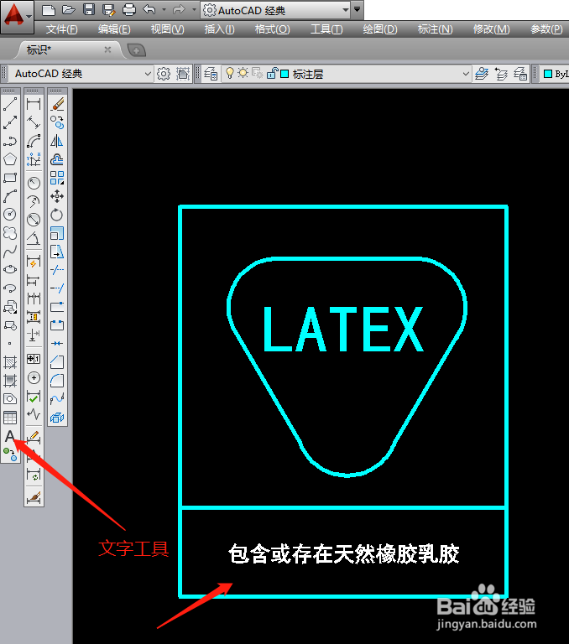Select the 包含或存在天然橡胶乳胶 text object
Viewport: 569px width, 644px height.
pos(344,553)
